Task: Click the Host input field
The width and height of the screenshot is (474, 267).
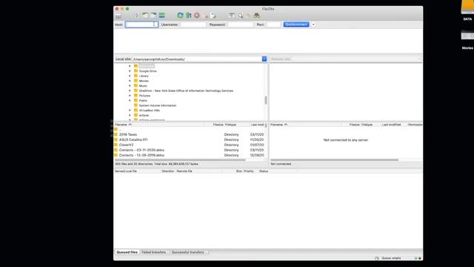Action: point(141,24)
